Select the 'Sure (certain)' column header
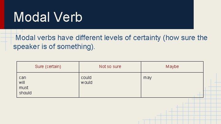 click(x=48, y=66)
